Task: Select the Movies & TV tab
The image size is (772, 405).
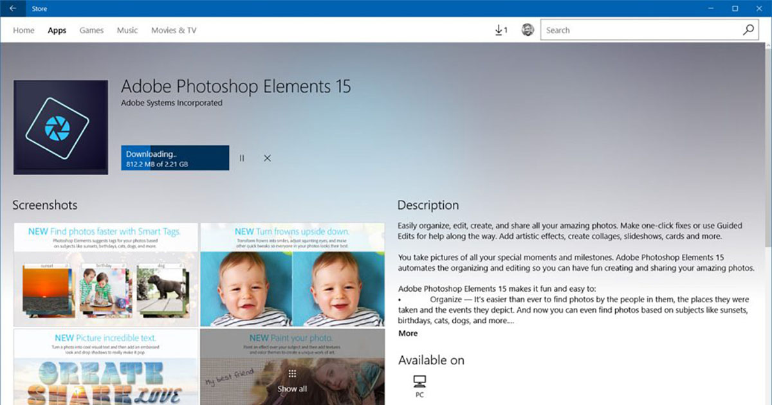Action: pyautogui.click(x=174, y=30)
